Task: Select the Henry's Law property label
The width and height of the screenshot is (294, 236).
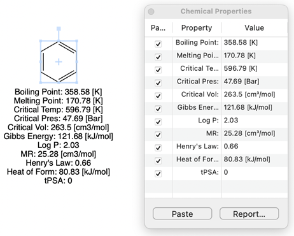Action: tap(197, 146)
